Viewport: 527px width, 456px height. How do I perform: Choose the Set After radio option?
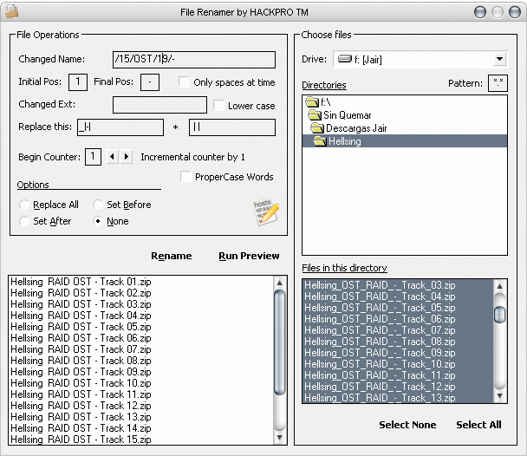[24, 221]
